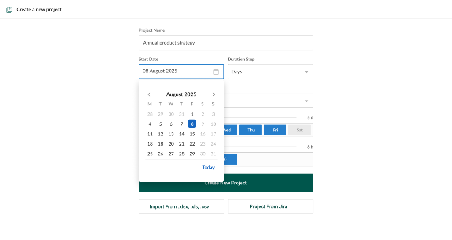The height and width of the screenshot is (240, 452).
Task: Select August 25 in the calendar
Action: (150, 154)
